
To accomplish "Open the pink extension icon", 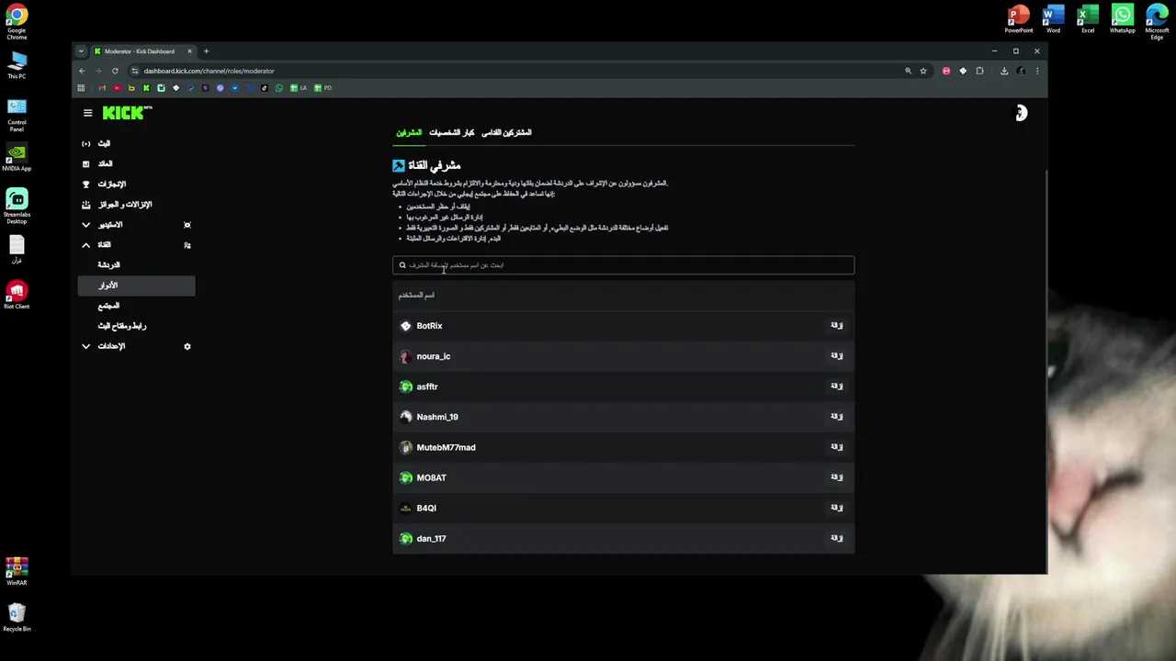I will pyautogui.click(x=946, y=71).
